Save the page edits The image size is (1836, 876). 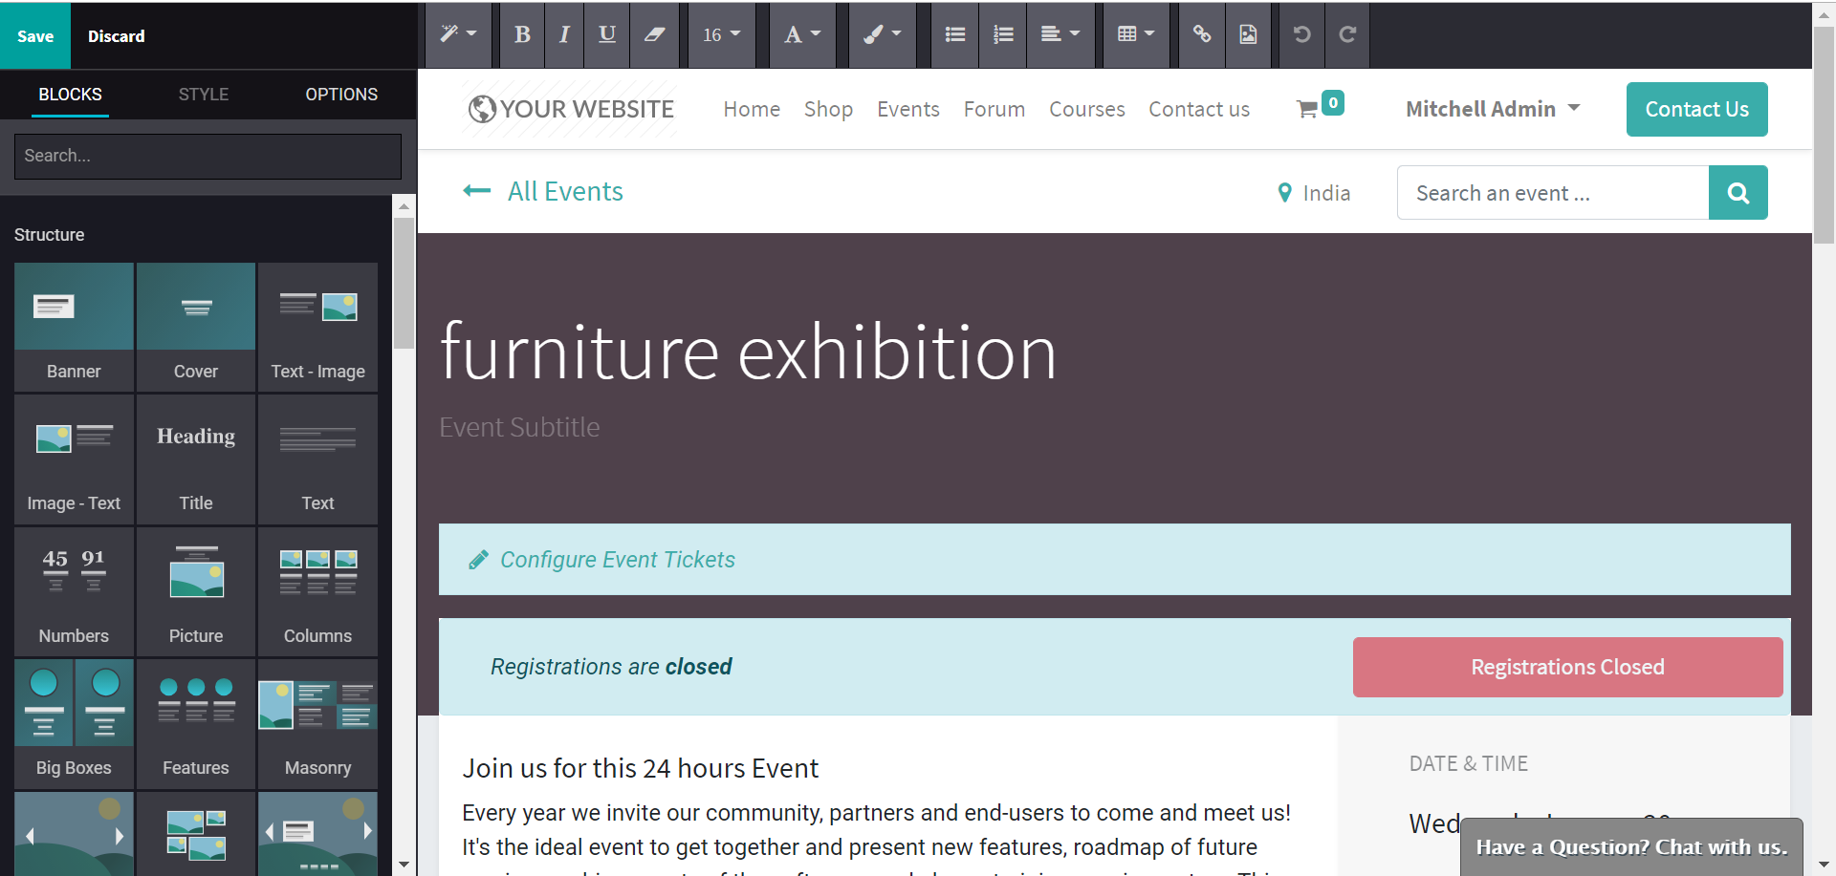click(x=35, y=36)
